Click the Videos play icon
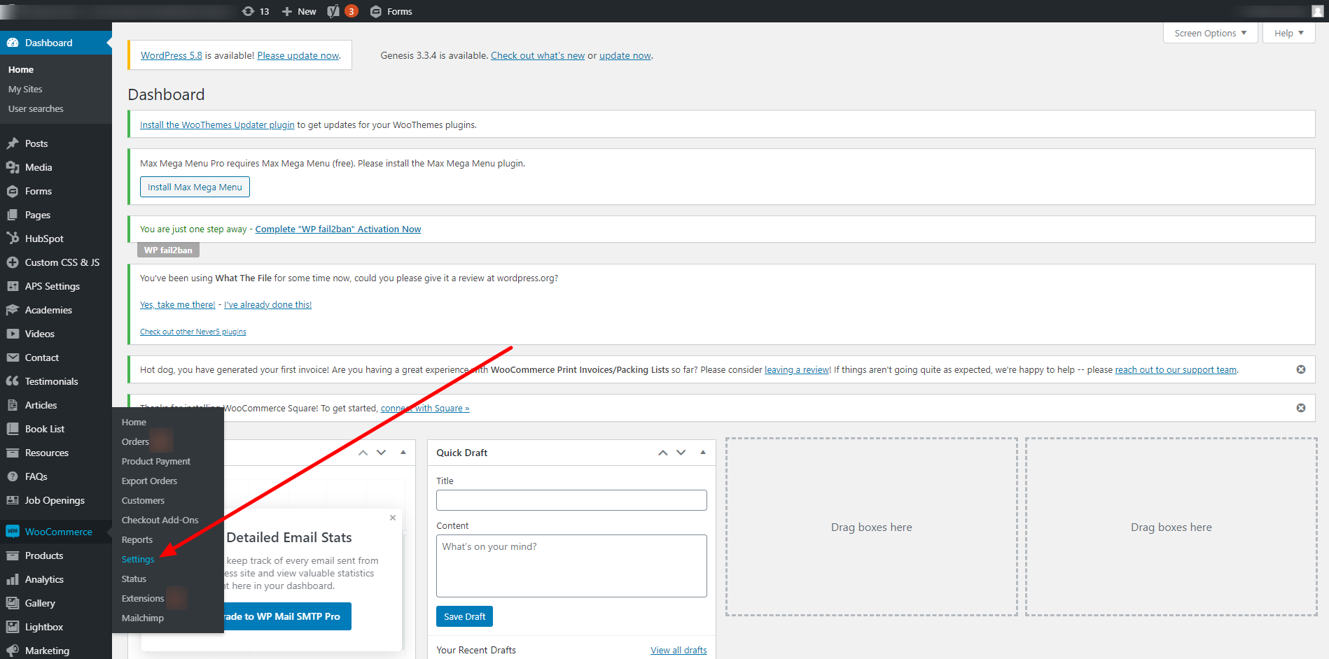 [13, 334]
